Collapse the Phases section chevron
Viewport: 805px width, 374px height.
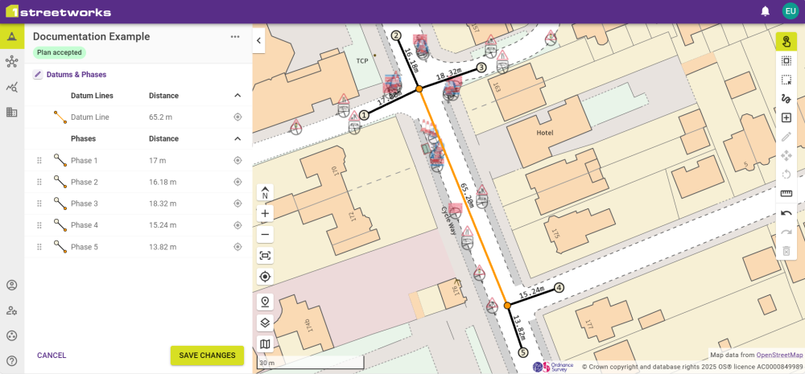tap(237, 139)
